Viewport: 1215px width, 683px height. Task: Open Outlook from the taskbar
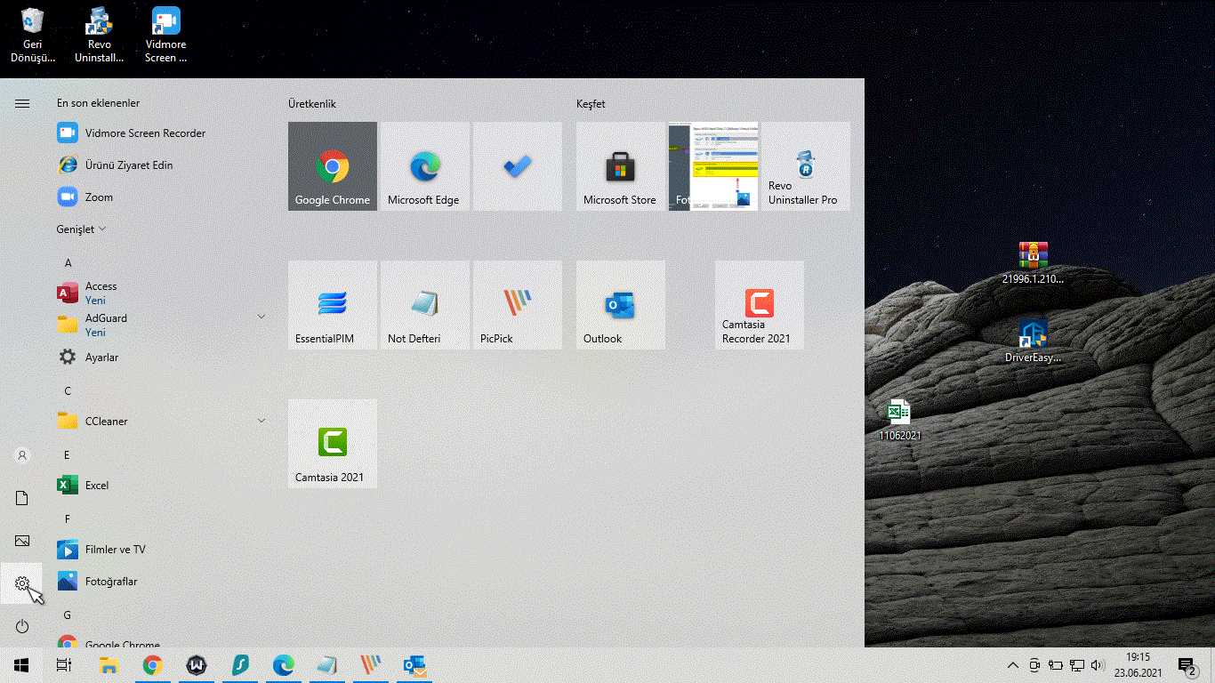coord(414,665)
